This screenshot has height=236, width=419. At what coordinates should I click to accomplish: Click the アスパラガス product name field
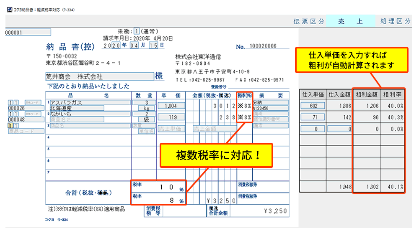pos(90,102)
